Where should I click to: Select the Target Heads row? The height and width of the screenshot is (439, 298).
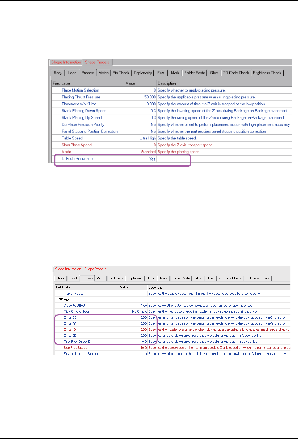click(x=173, y=294)
